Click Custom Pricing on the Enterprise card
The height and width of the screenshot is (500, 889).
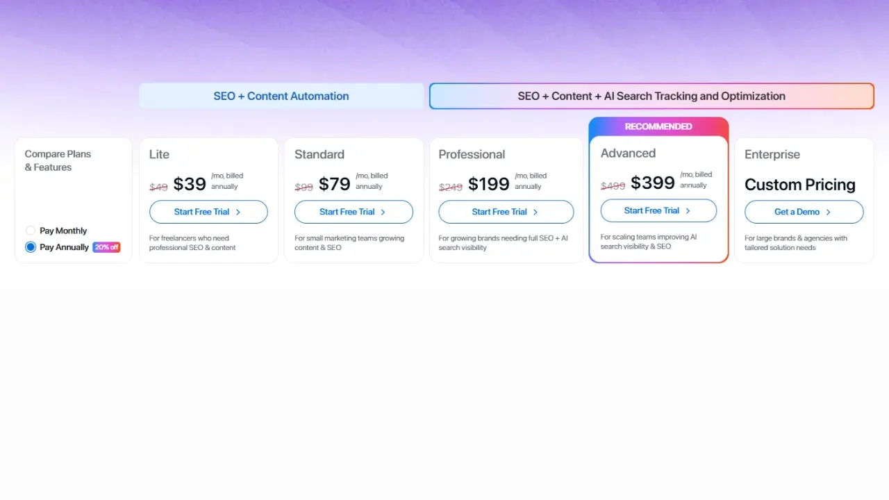coord(799,185)
